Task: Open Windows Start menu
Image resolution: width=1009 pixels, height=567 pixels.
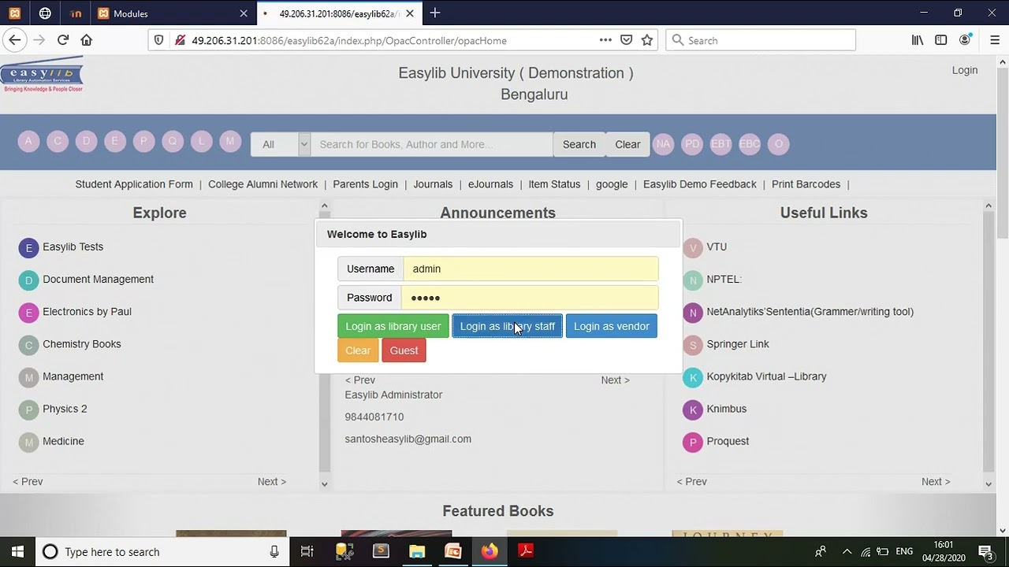Action: [x=17, y=551]
